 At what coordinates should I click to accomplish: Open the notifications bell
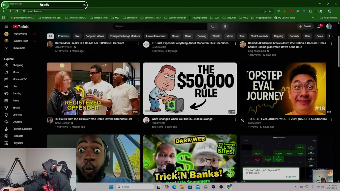pos(319,26)
